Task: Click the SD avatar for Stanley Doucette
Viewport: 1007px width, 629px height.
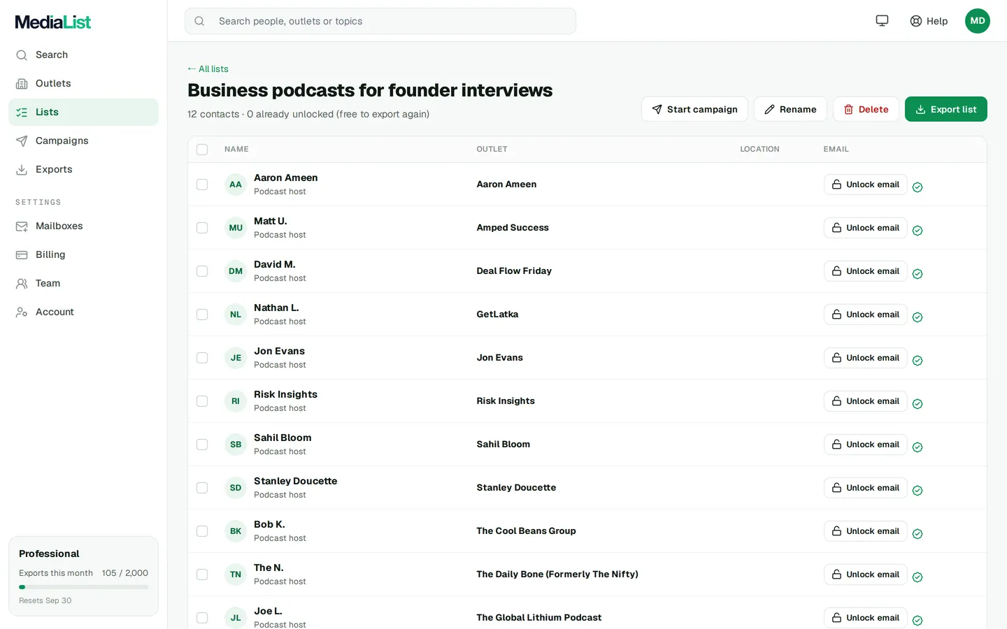Action: click(x=236, y=488)
